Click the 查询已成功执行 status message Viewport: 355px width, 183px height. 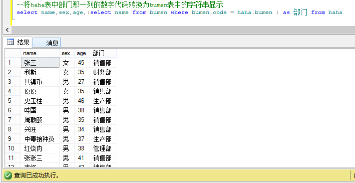pyautogui.click(x=37, y=175)
